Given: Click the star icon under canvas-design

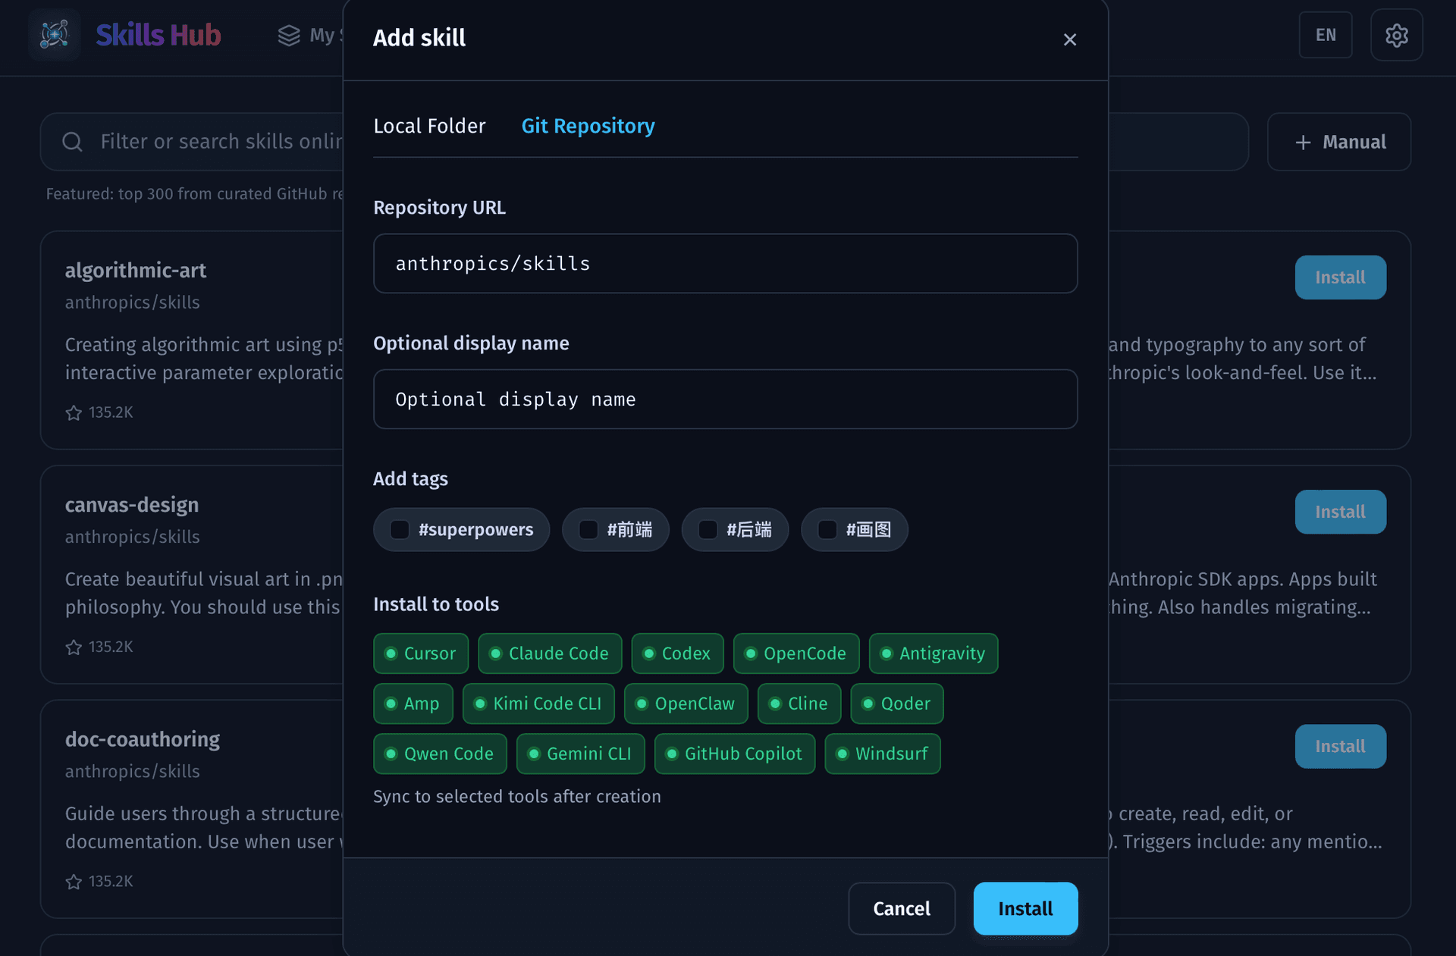Looking at the screenshot, I should pyautogui.click(x=74, y=647).
